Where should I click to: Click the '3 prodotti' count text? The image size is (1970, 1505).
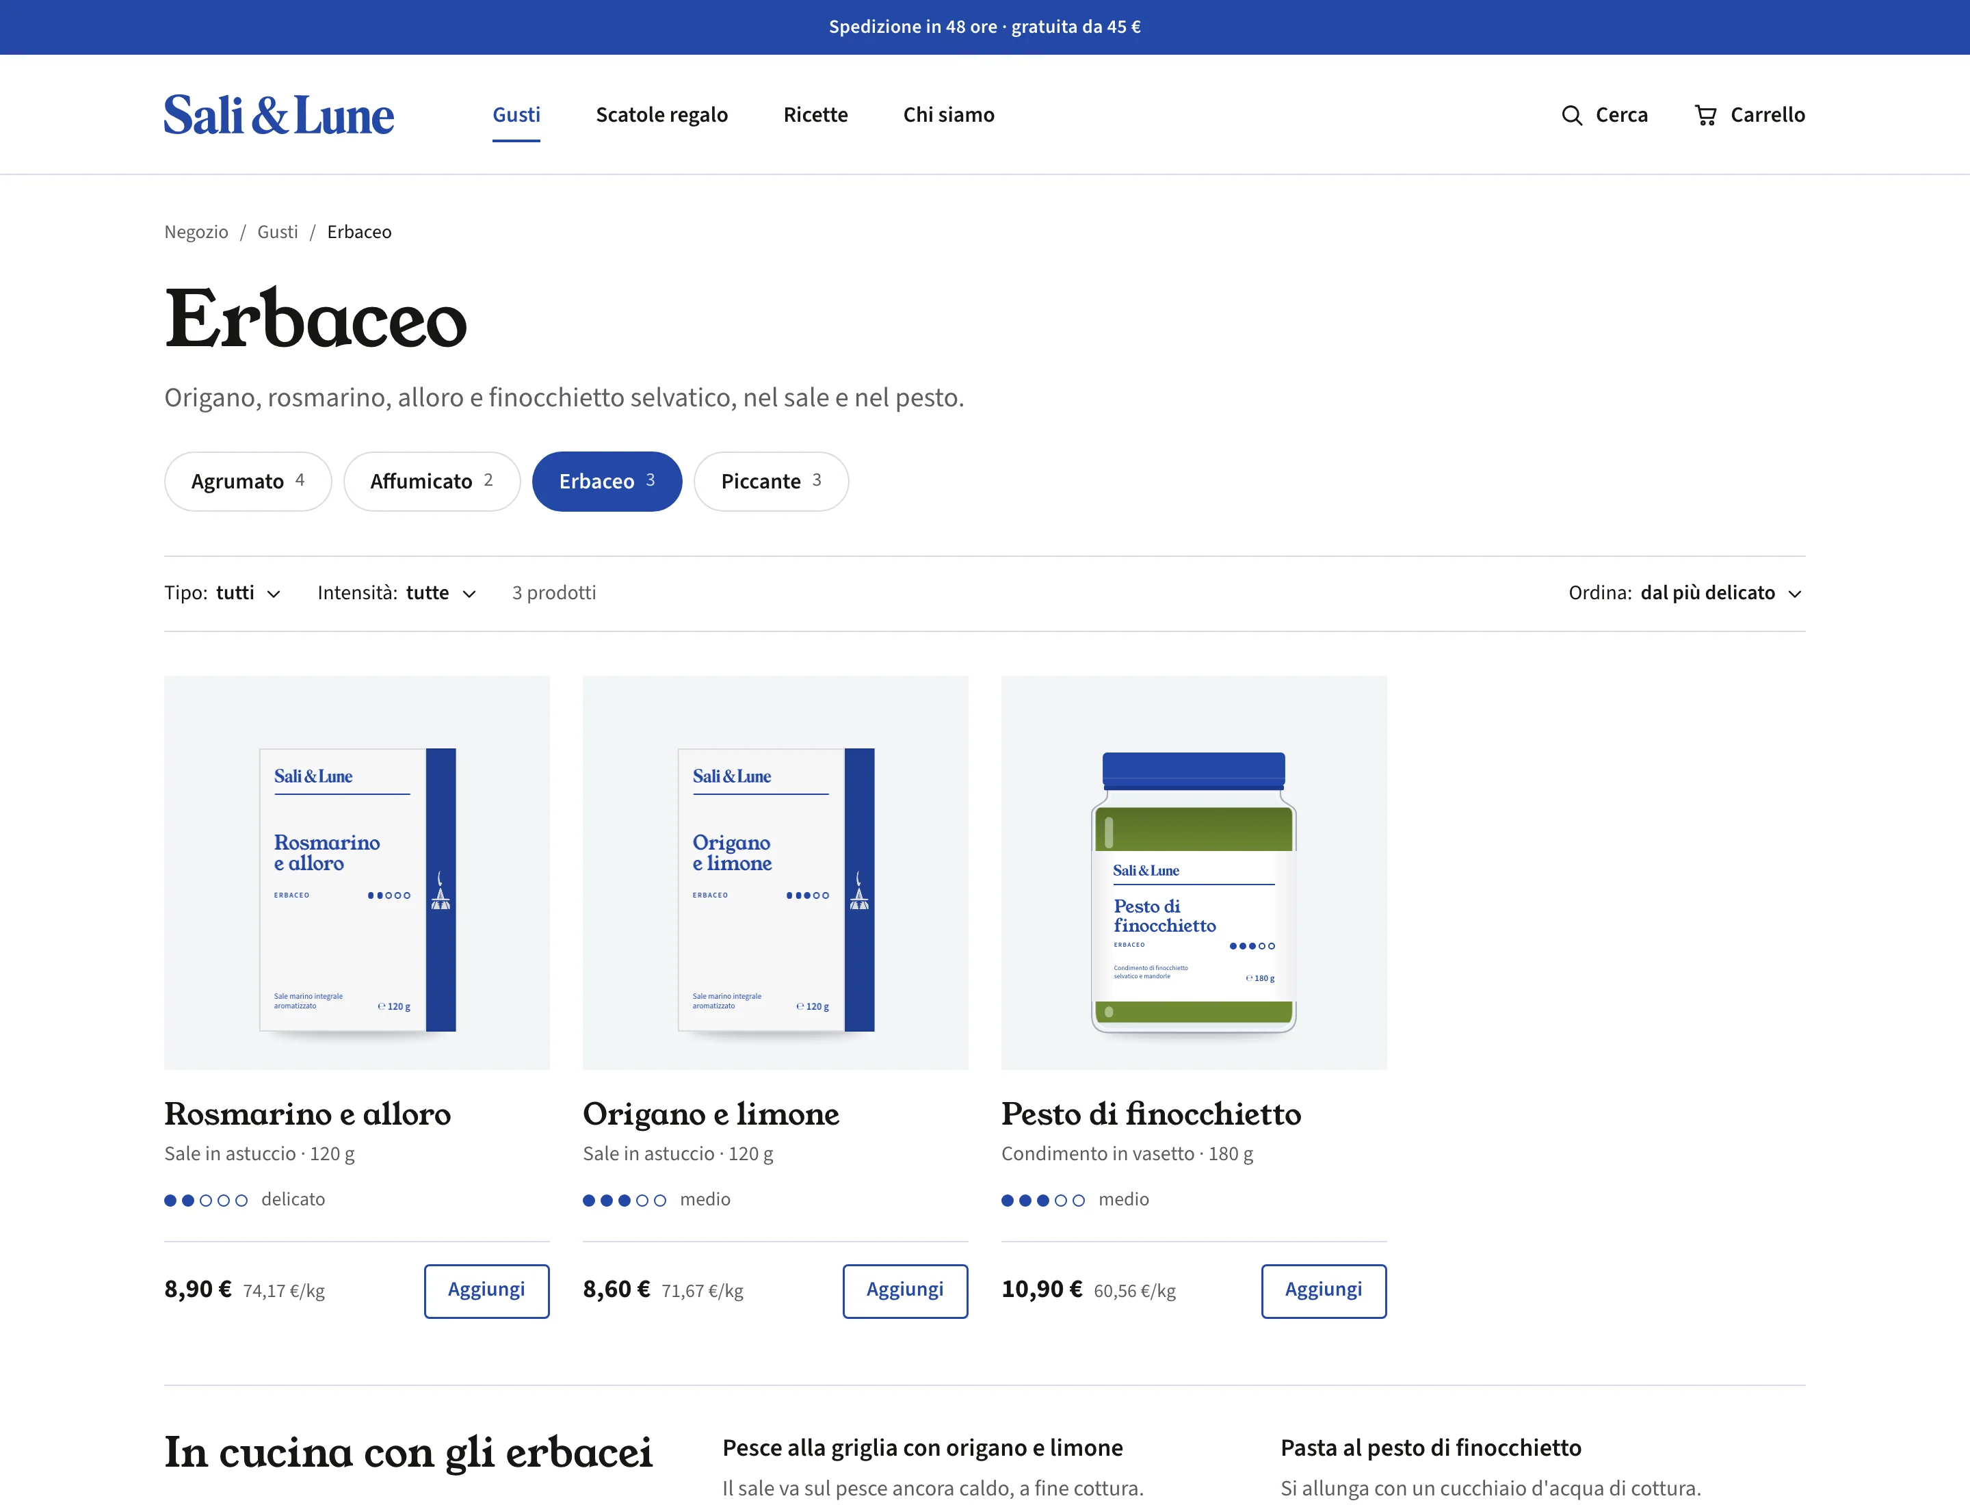pyautogui.click(x=553, y=593)
